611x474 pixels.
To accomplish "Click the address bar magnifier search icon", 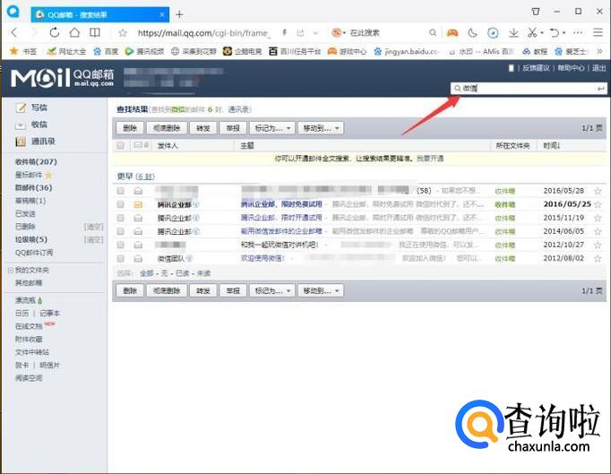I will pyautogui.click(x=433, y=33).
